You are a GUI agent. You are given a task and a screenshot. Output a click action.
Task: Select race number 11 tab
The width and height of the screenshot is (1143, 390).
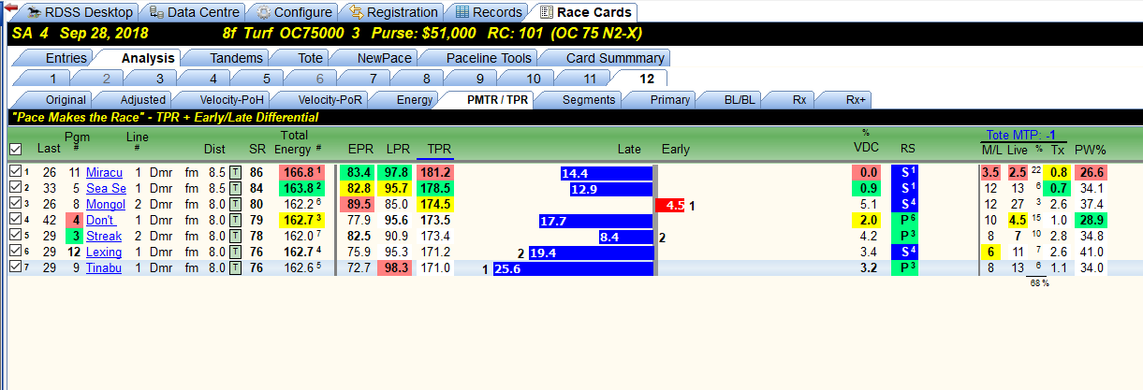click(x=587, y=79)
